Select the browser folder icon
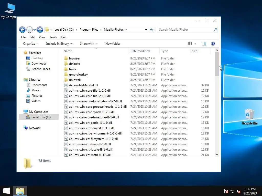Viewport: 262px width, 196px height. [x=66, y=58]
